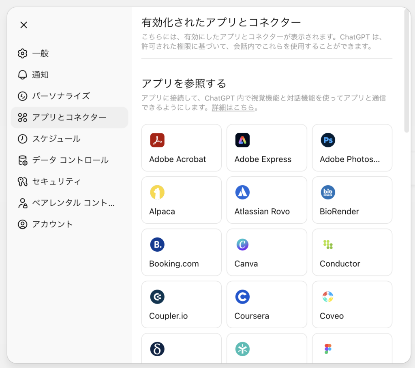The width and height of the screenshot is (415, 368).
Task: Go to パーソナライズ settings
Action: [x=61, y=96]
